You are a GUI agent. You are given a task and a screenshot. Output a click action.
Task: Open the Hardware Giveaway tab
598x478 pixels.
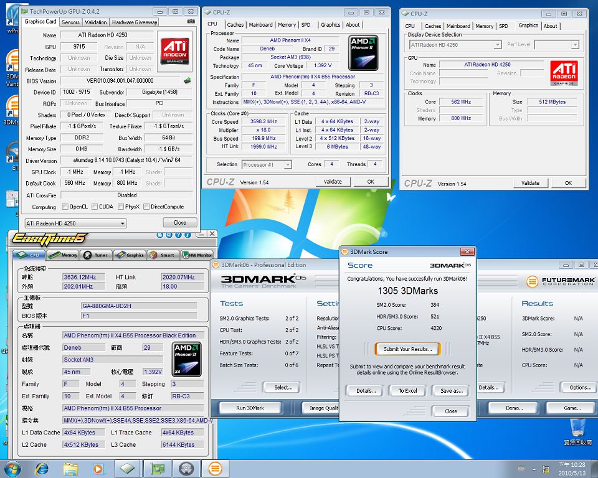pos(135,22)
